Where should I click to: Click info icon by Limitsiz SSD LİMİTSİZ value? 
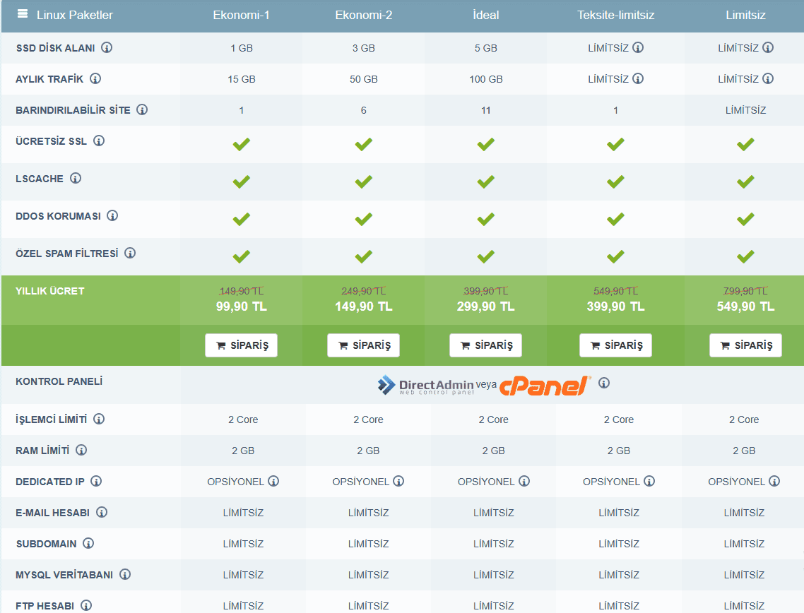point(768,48)
